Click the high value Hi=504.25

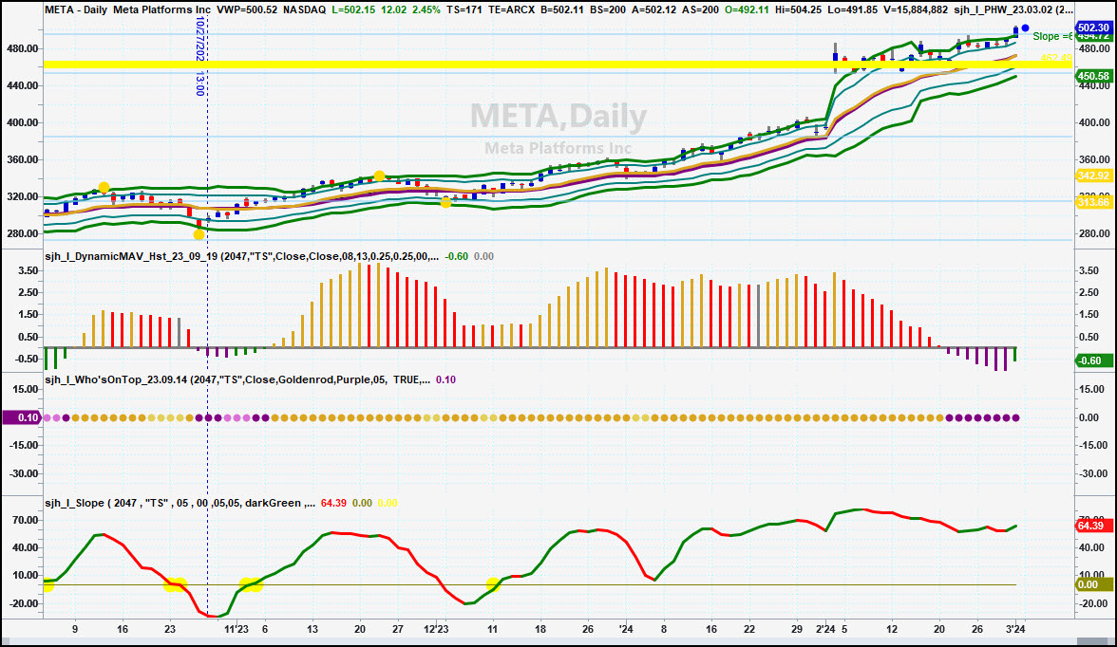pos(799,10)
